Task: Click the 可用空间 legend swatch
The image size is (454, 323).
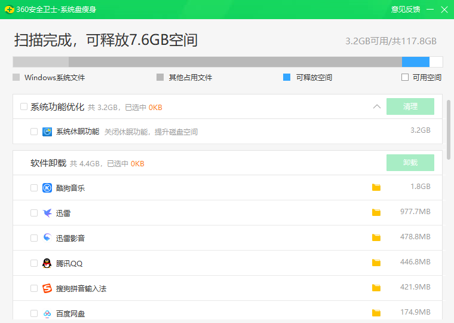Action: click(405, 77)
